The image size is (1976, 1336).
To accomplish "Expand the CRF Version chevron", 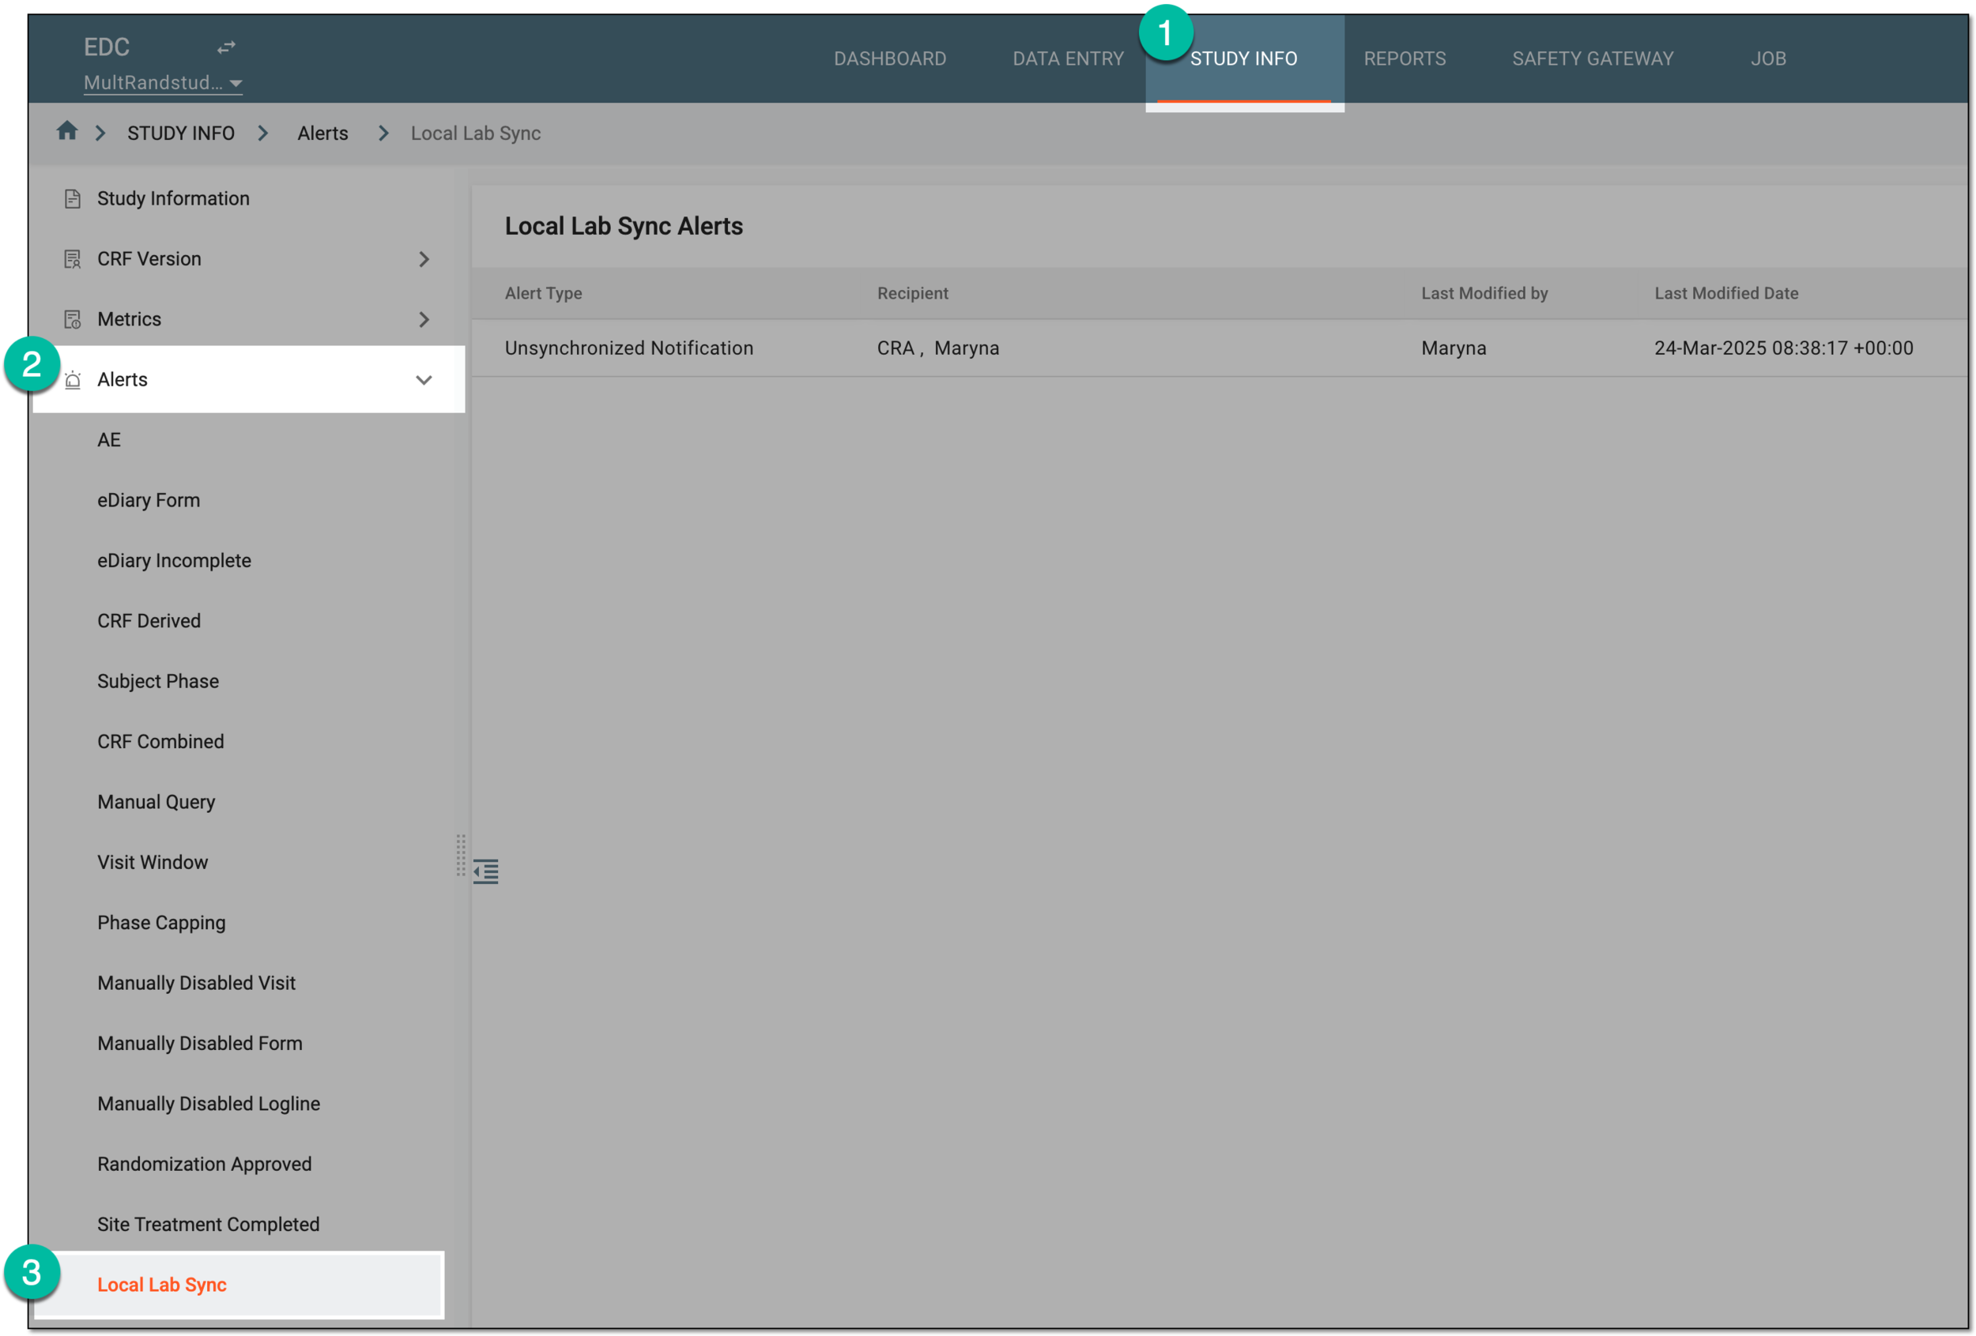I will pos(424,259).
